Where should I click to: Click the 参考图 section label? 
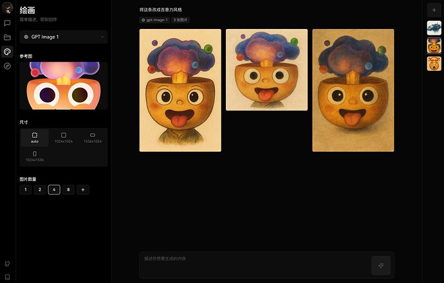[26, 56]
